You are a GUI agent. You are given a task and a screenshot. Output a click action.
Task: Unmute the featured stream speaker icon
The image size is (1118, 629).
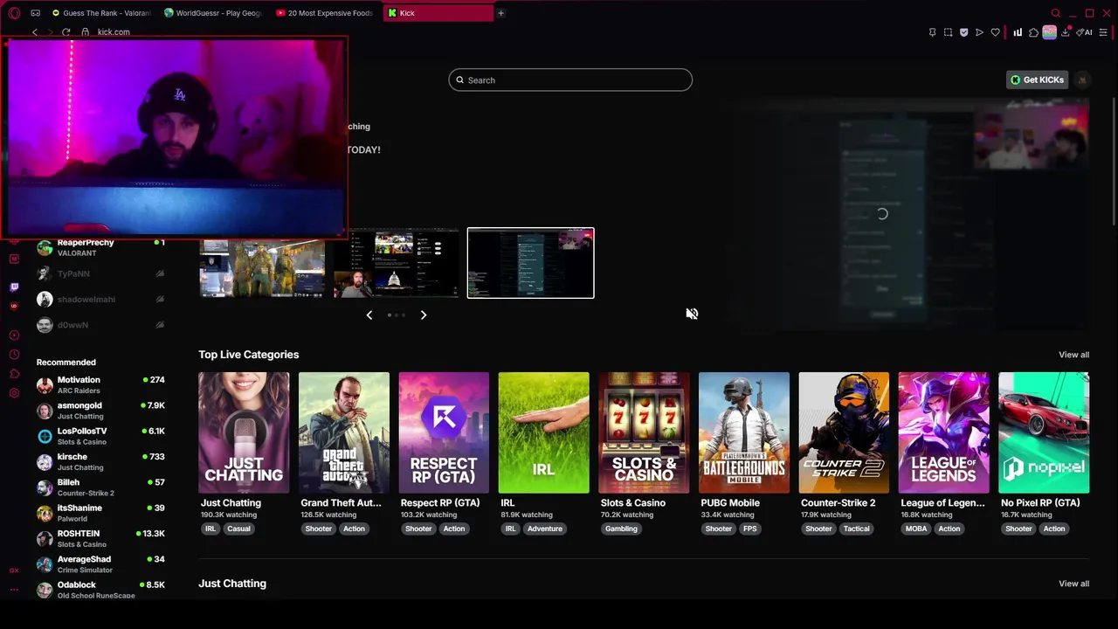click(x=692, y=314)
